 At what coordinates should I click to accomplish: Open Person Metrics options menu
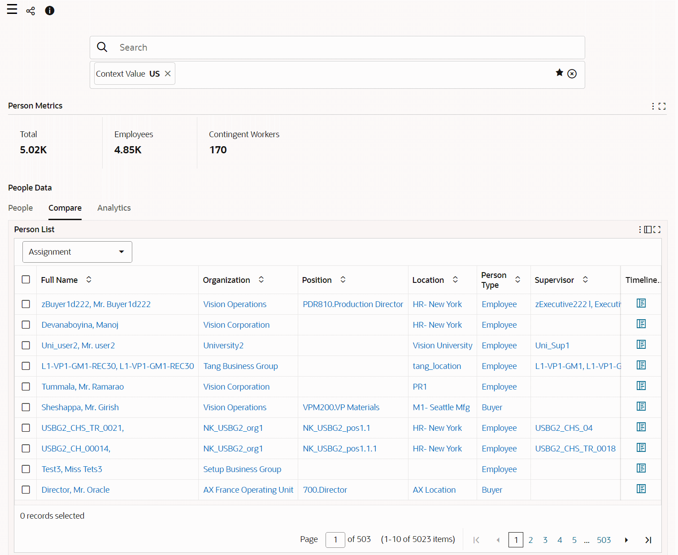(653, 106)
